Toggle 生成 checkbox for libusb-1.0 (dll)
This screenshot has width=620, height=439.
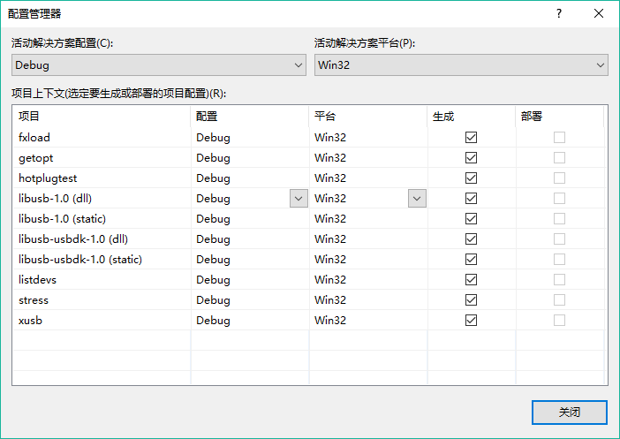click(x=471, y=199)
